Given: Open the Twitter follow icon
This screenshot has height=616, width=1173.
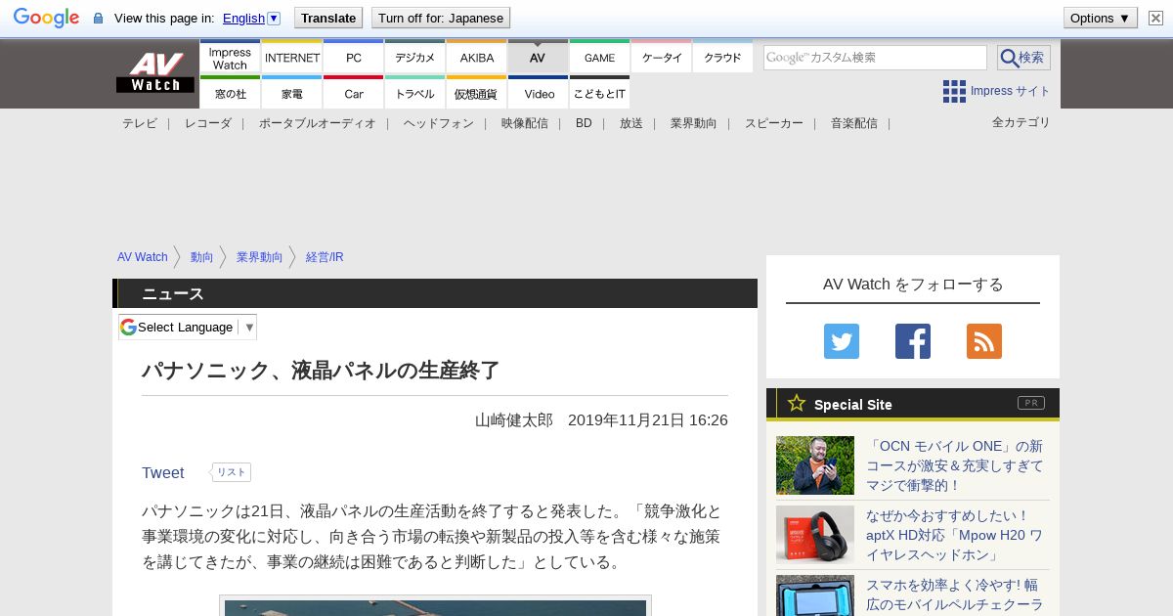Looking at the screenshot, I should (842, 341).
